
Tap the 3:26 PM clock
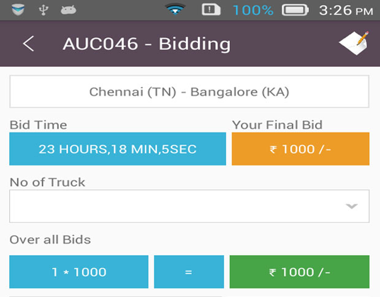(x=346, y=10)
